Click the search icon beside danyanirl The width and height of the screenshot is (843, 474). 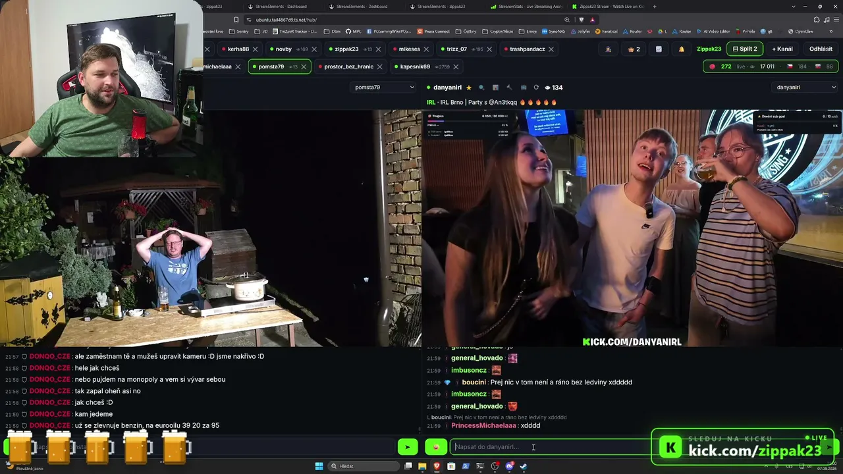[481, 88]
